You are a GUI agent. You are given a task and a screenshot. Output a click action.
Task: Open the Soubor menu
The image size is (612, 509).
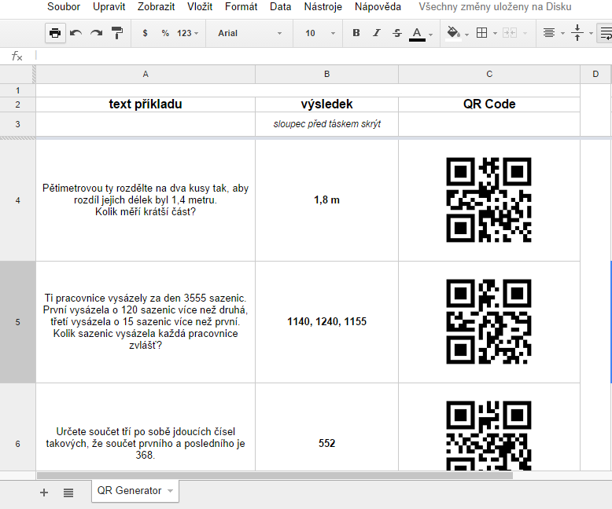click(64, 6)
